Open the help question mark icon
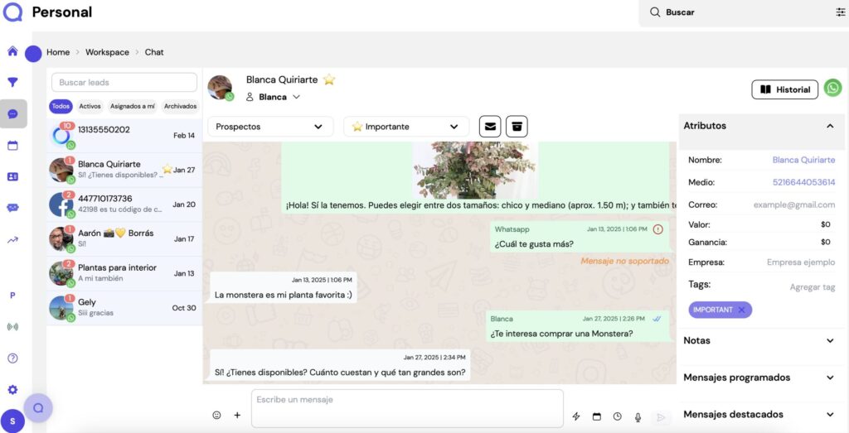Viewport: 849px width, 433px height. 12,358
